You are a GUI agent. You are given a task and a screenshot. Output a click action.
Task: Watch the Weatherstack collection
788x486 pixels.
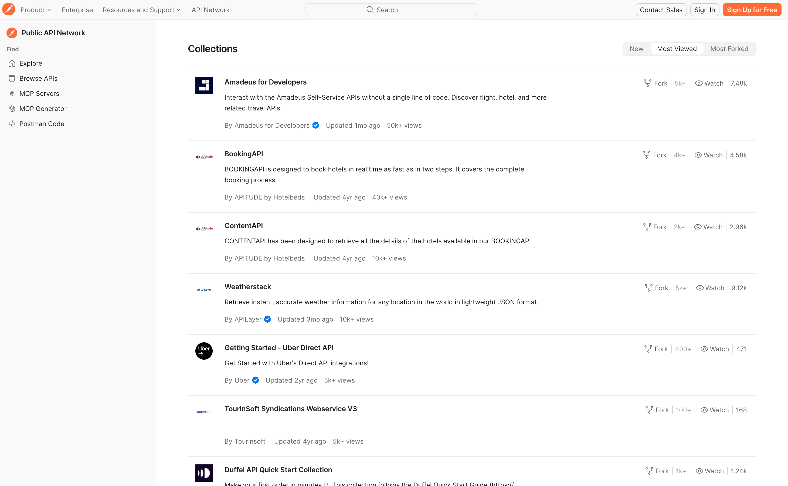click(x=710, y=288)
